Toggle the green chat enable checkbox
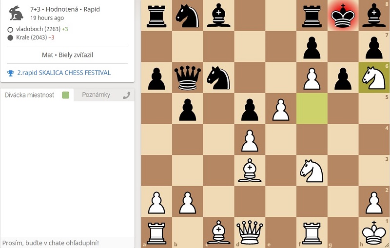 66,95
